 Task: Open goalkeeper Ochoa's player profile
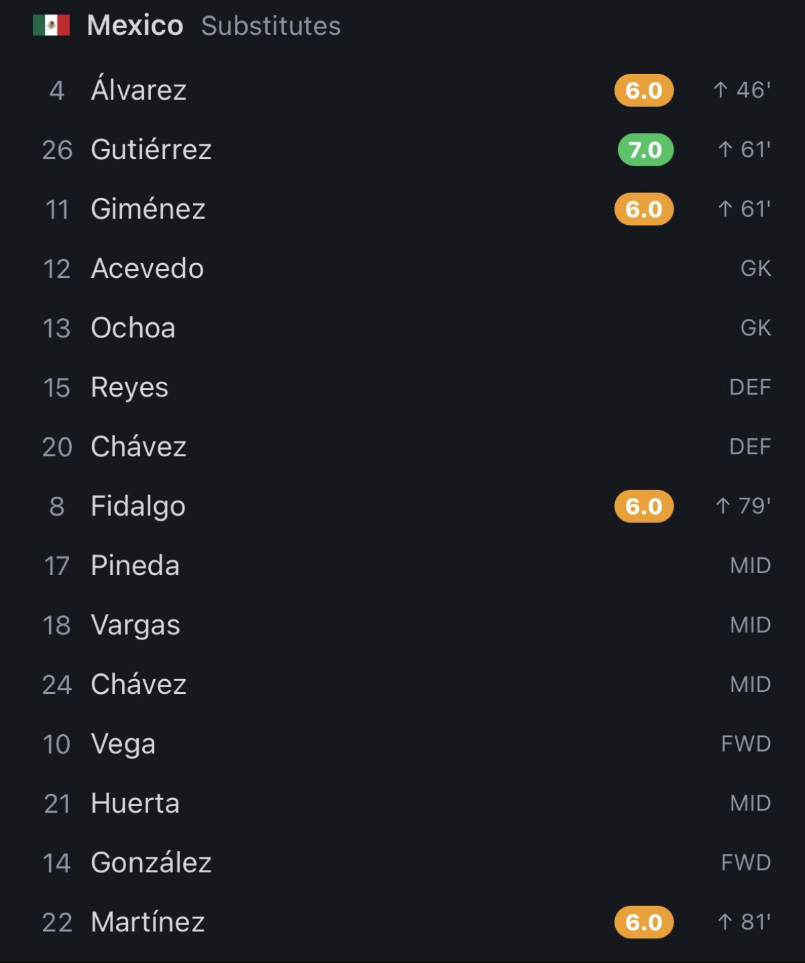tap(402, 328)
